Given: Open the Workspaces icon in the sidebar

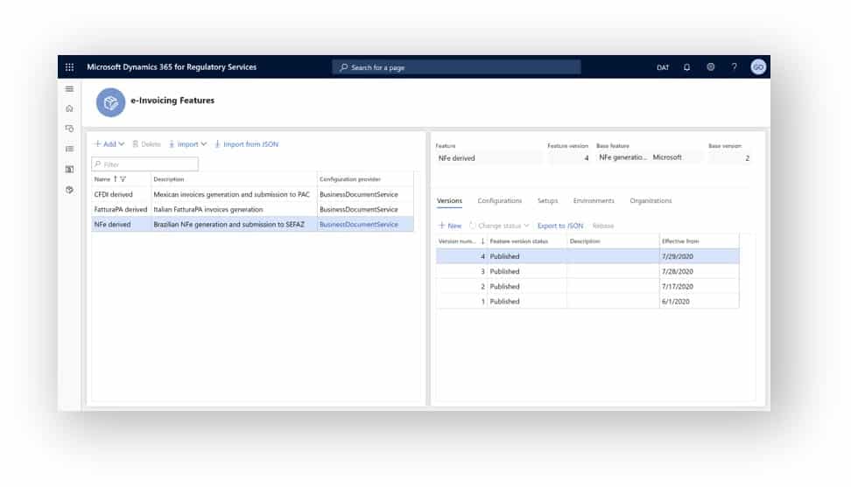Looking at the screenshot, I should [69, 169].
